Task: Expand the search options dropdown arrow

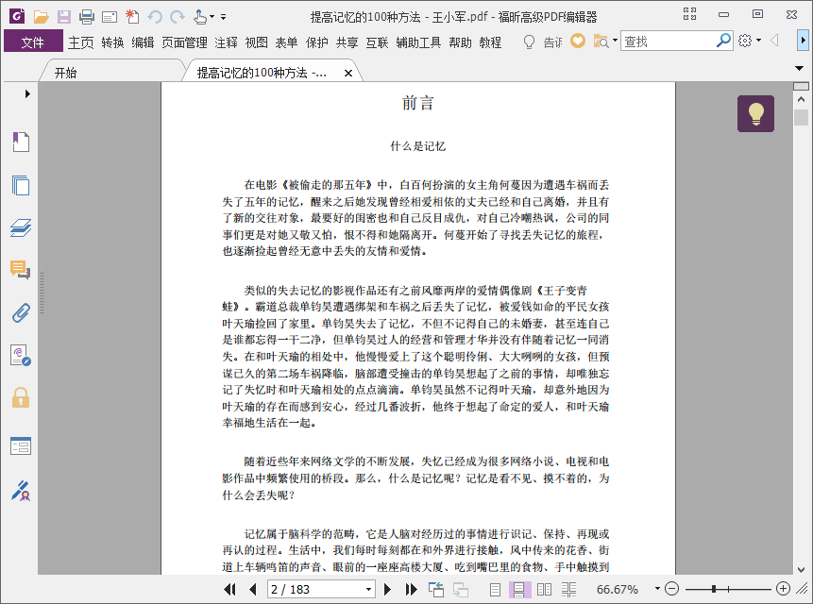Action: click(615, 41)
